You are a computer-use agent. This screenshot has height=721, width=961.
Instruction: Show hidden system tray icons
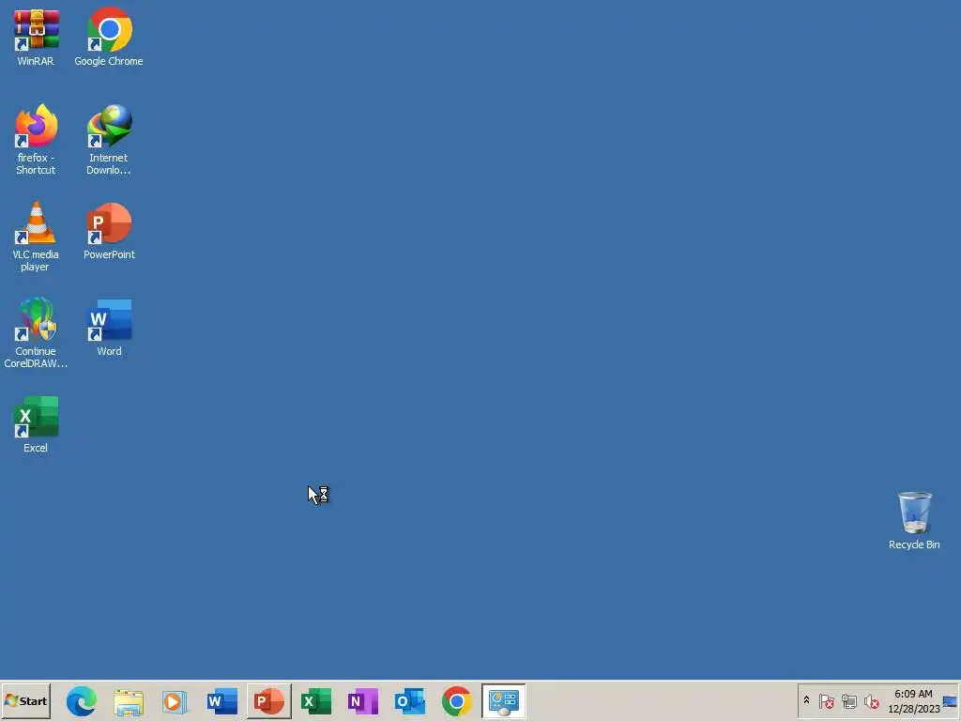[806, 700]
